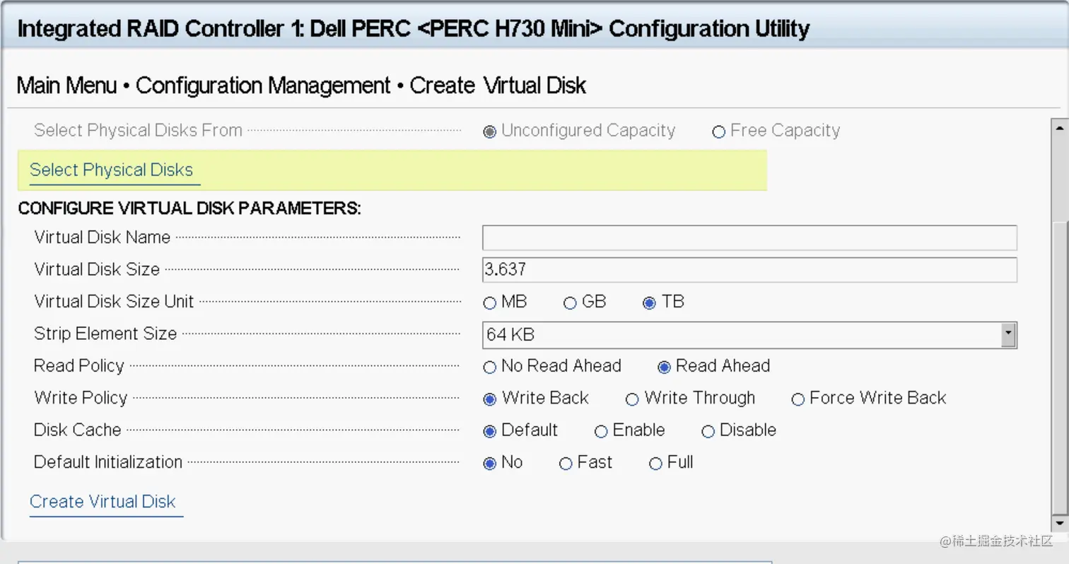This screenshot has width=1069, height=564.
Task: Set Default Initialization to No
Action: pyautogui.click(x=489, y=464)
